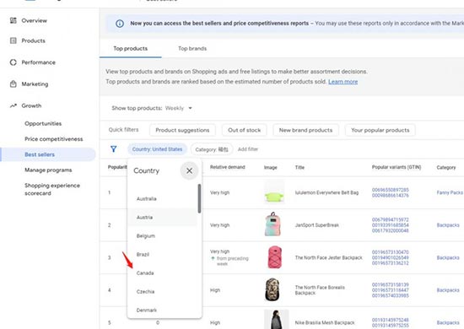This screenshot has width=464, height=329.
Task: Click the Performance icon in sidebar
Action: (13, 62)
